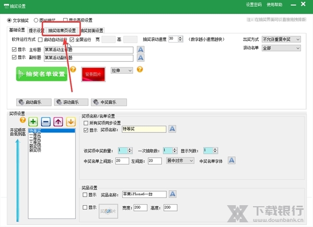Open font settings for 奖项名称
The height and width of the screenshot is (227, 313).
pos(172,129)
